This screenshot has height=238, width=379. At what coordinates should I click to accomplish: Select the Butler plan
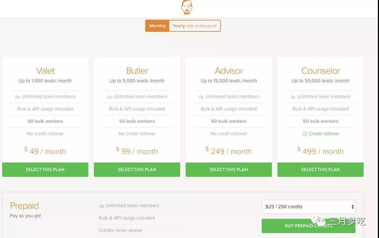tap(137, 170)
